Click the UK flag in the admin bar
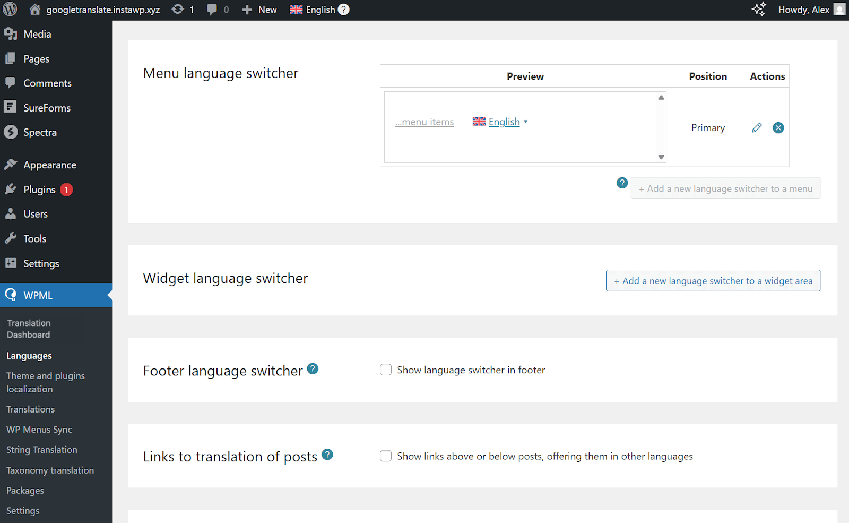The image size is (849, 523). point(296,10)
